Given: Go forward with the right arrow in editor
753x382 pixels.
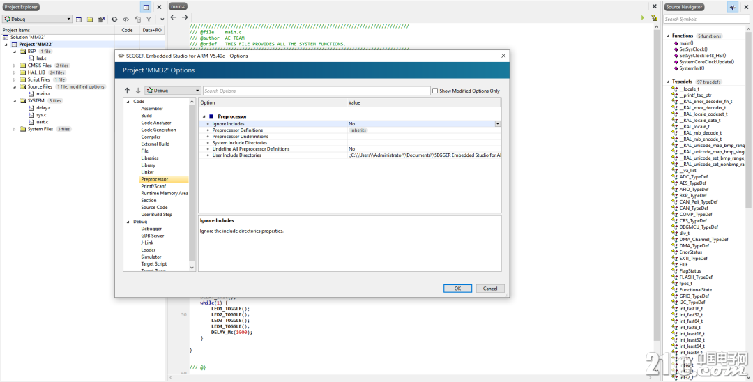Looking at the screenshot, I should [184, 17].
